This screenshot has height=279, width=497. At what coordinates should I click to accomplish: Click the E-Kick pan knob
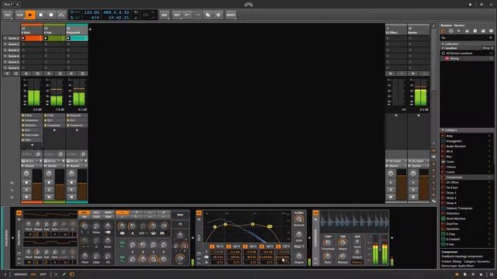click(x=26, y=174)
